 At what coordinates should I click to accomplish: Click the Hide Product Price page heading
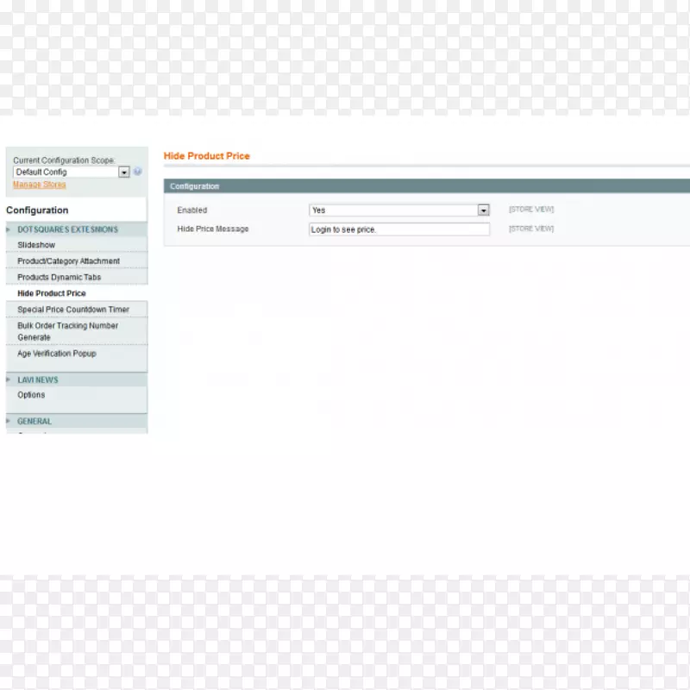(206, 156)
